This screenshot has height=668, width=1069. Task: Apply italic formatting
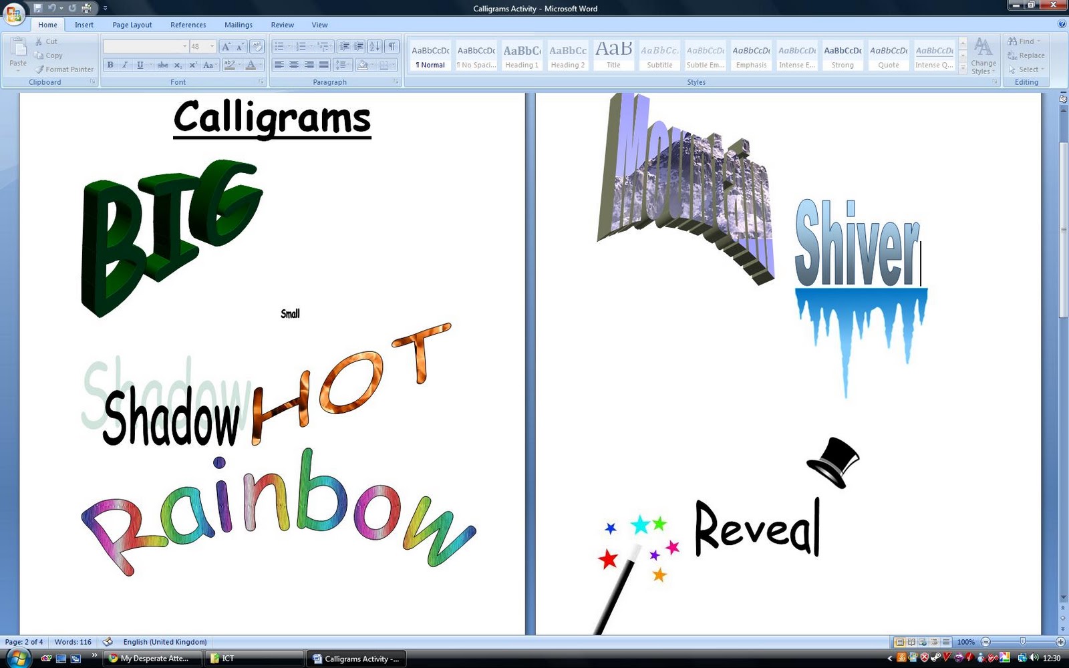[x=125, y=65]
